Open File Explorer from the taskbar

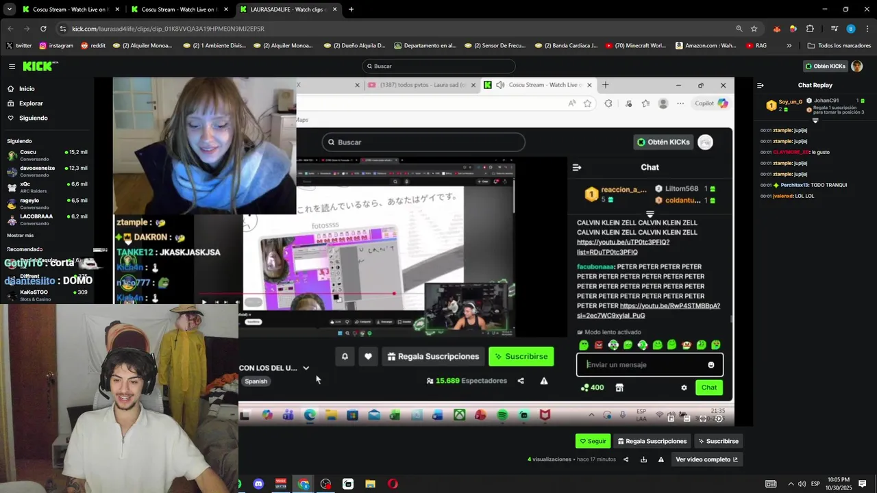pos(370,484)
